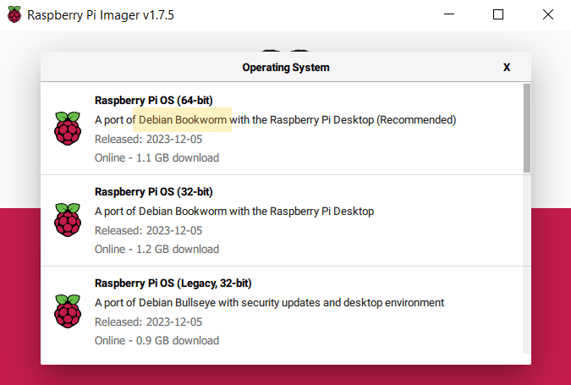This screenshot has width=571, height=385.
Task: Pick the Raspberry Pi OS (Legacy, 32-bit) title
Action: [x=173, y=283]
